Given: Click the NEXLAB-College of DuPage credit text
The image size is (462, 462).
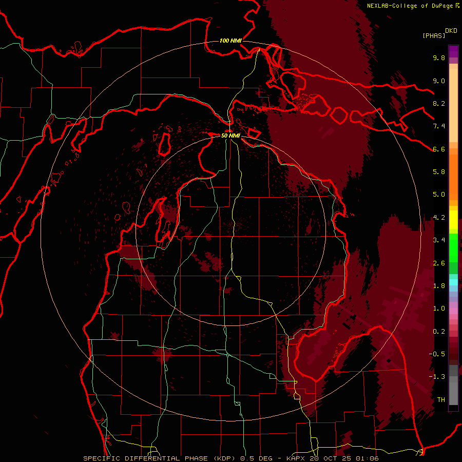Looking at the screenshot, I should [x=410, y=6].
